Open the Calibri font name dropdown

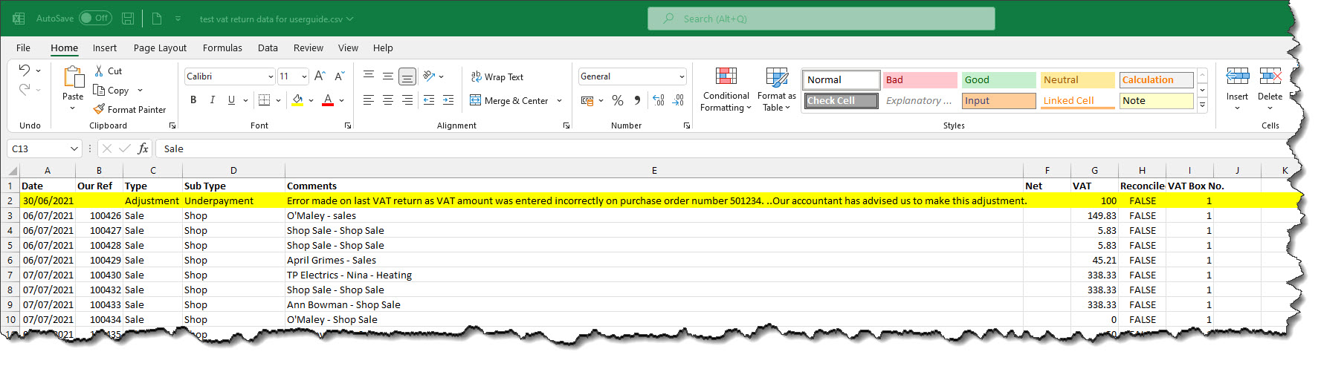271,76
